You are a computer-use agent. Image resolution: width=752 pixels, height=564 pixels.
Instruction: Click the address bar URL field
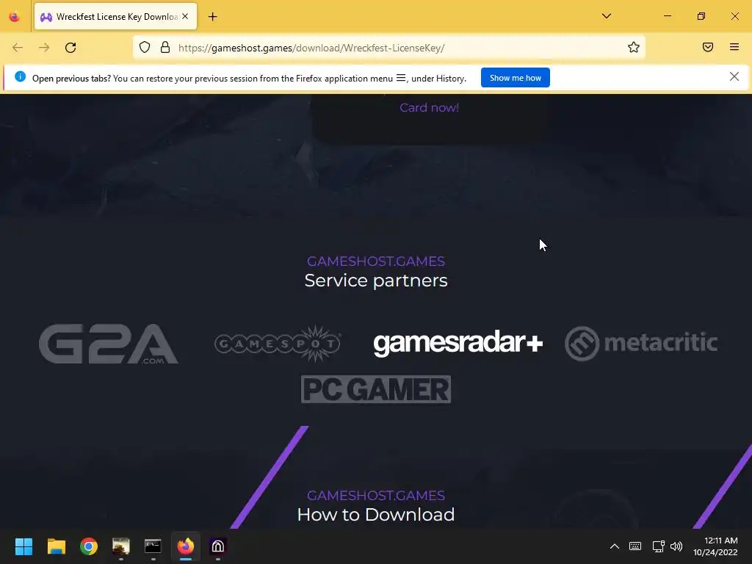click(388, 48)
